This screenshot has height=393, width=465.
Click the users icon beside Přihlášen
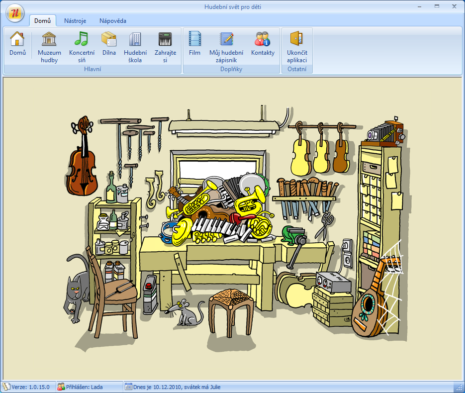click(61, 387)
